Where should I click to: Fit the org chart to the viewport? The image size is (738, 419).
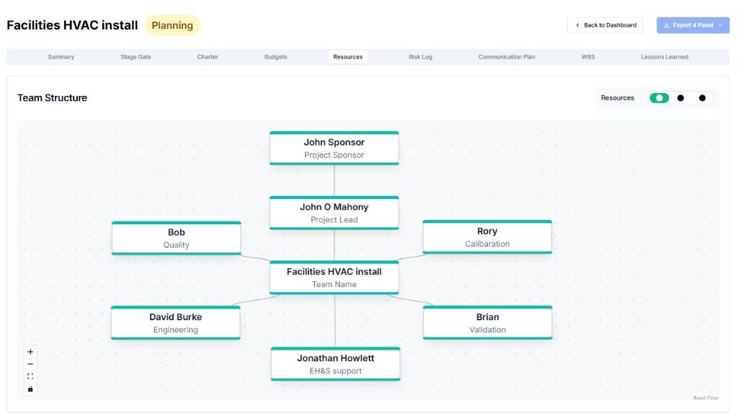point(30,376)
